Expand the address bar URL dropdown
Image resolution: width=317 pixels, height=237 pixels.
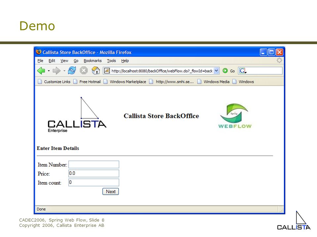click(x=216, y=71)
